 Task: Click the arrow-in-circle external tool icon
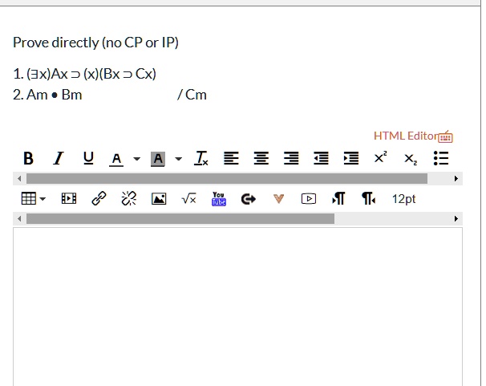[x=249, y=199]
